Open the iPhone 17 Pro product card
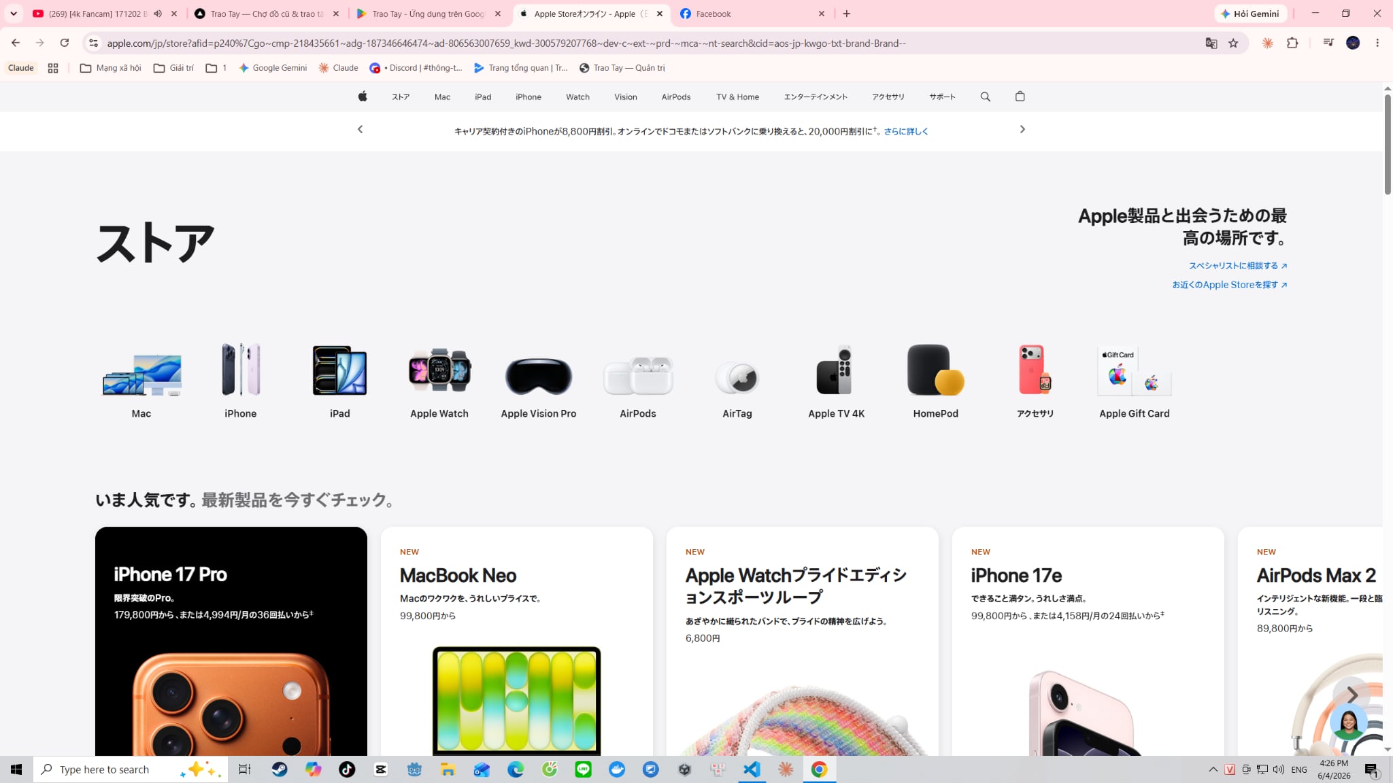 (x=231, y=641)
